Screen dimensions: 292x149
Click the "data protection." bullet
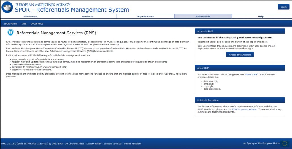pyautogui.click(x=212, y=89)
